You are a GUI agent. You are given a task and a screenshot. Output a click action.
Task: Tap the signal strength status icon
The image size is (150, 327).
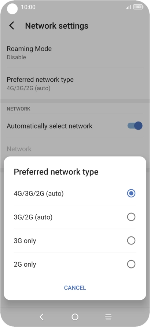click(128, 7)
